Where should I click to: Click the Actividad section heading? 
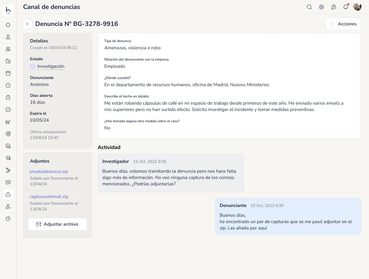click(109, 147)
